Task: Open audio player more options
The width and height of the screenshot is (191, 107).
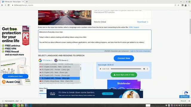Action: [x=147, y=69]
